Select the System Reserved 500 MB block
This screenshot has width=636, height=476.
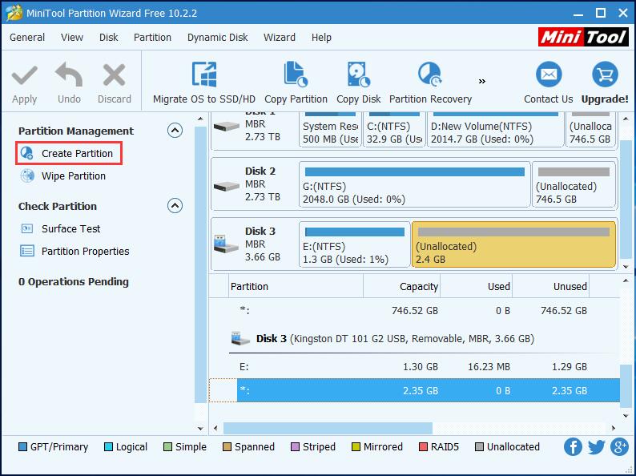tap(330, 129)
